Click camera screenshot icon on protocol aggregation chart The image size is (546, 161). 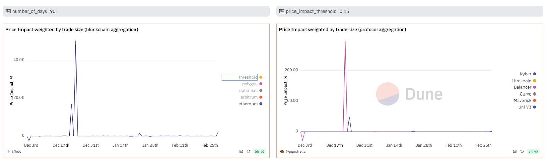515,151
